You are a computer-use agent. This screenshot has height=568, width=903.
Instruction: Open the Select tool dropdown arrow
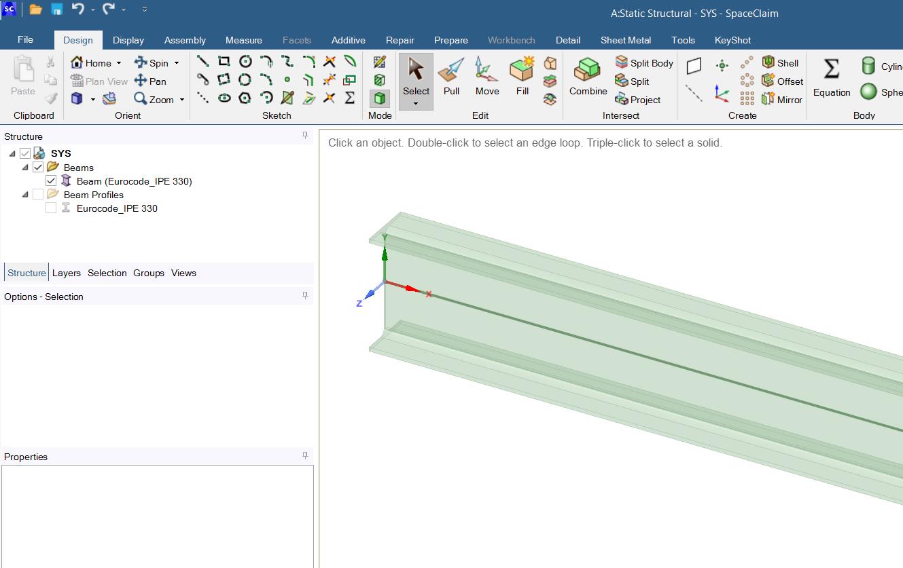(416, 104)
